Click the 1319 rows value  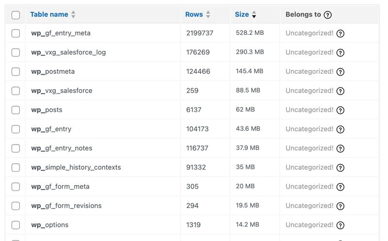click(194, 225)
